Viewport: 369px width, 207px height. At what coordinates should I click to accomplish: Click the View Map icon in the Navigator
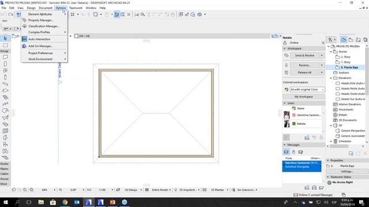351,40
